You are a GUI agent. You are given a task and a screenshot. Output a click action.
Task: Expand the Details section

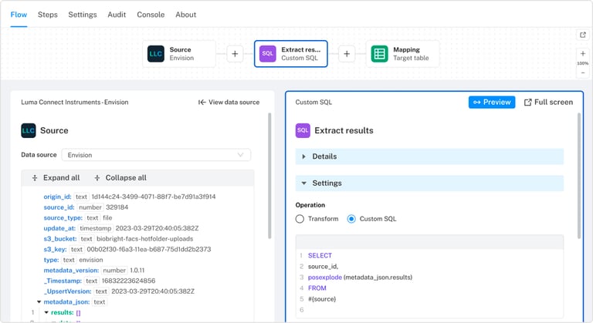pos(302,156)
